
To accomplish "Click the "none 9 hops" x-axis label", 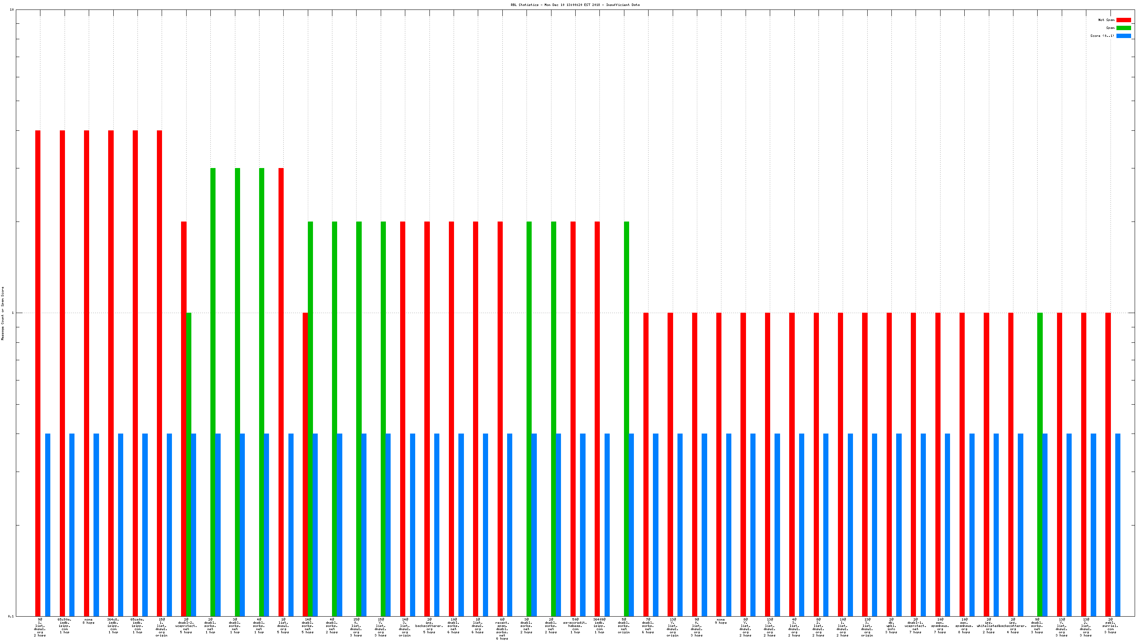I will pos(721,621).
